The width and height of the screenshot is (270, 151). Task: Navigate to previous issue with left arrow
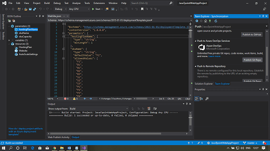[x=85, y=99]
